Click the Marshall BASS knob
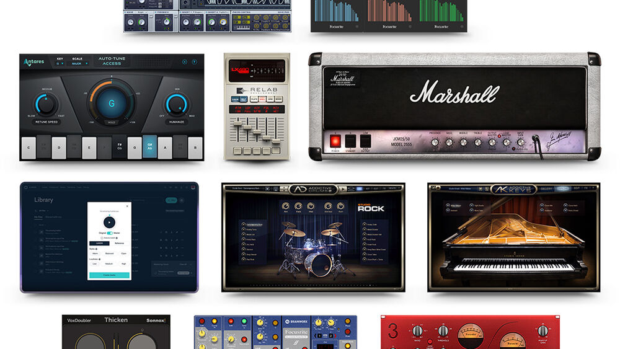620x349 pixels. click(x=449, y=143)
